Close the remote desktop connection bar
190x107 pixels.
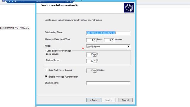click(x=70, y=1)
